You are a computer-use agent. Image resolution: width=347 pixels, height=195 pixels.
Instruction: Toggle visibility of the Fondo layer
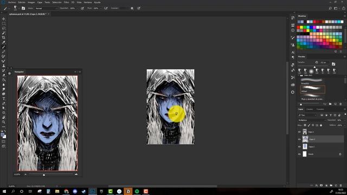[299, 154]
